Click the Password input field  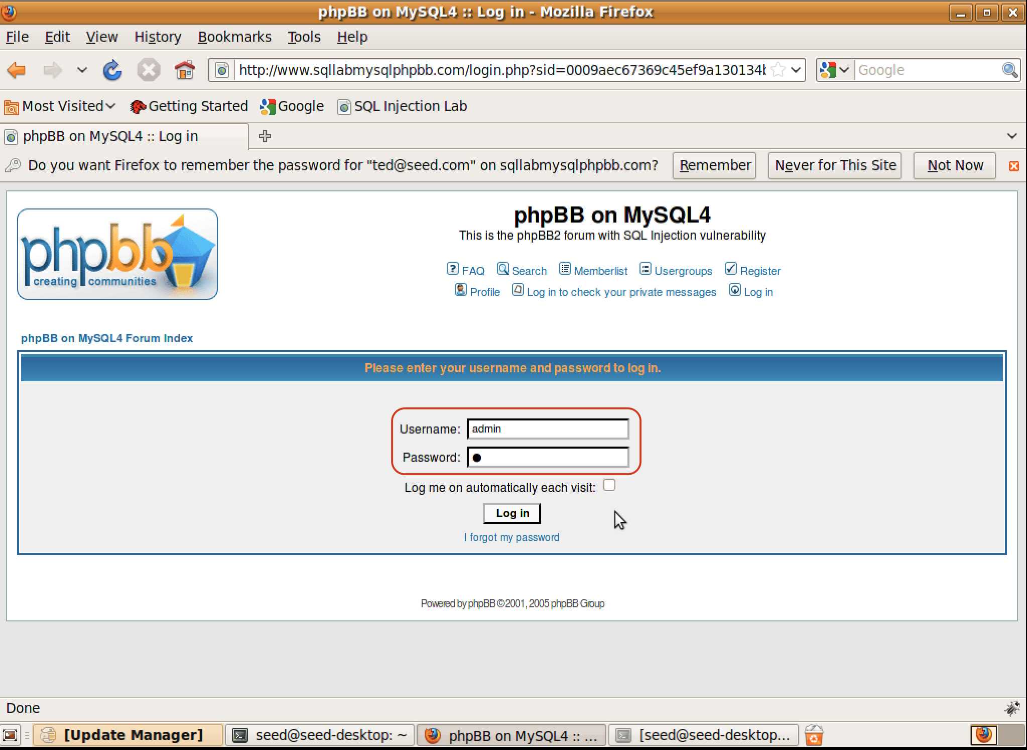click(x=548, y=457)
